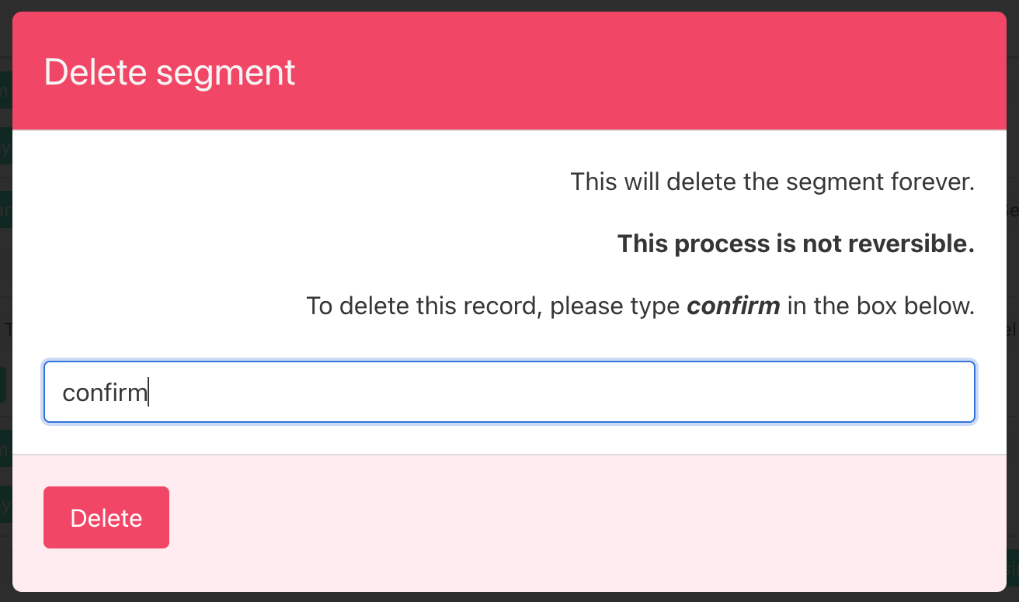Click the typed "confirm" text in the input
The width and height of the screenshot is (1019, 602).
pyautogui.click(x=104, y=393)
